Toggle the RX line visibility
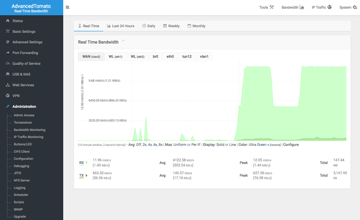 coord(81,163)
